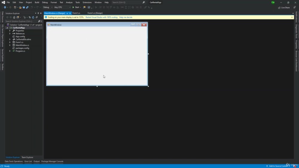Click the Solution Explorer search magnifier icon
299x168 pixels.
pos(39,21)
